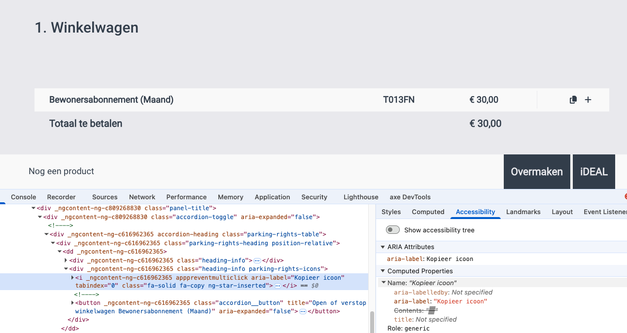Click the 1. Winkelwagen heading
627x333 pixels.
click(x=87, y=28)
